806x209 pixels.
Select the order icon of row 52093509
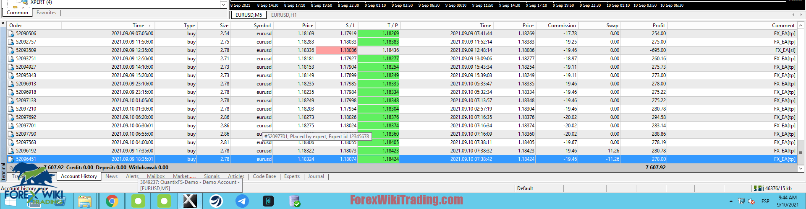point(11,50)
